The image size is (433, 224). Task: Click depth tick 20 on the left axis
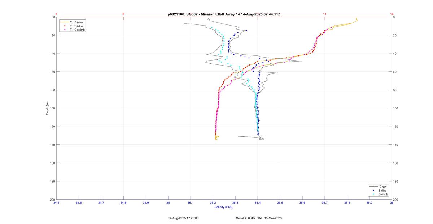click(53, 35)
